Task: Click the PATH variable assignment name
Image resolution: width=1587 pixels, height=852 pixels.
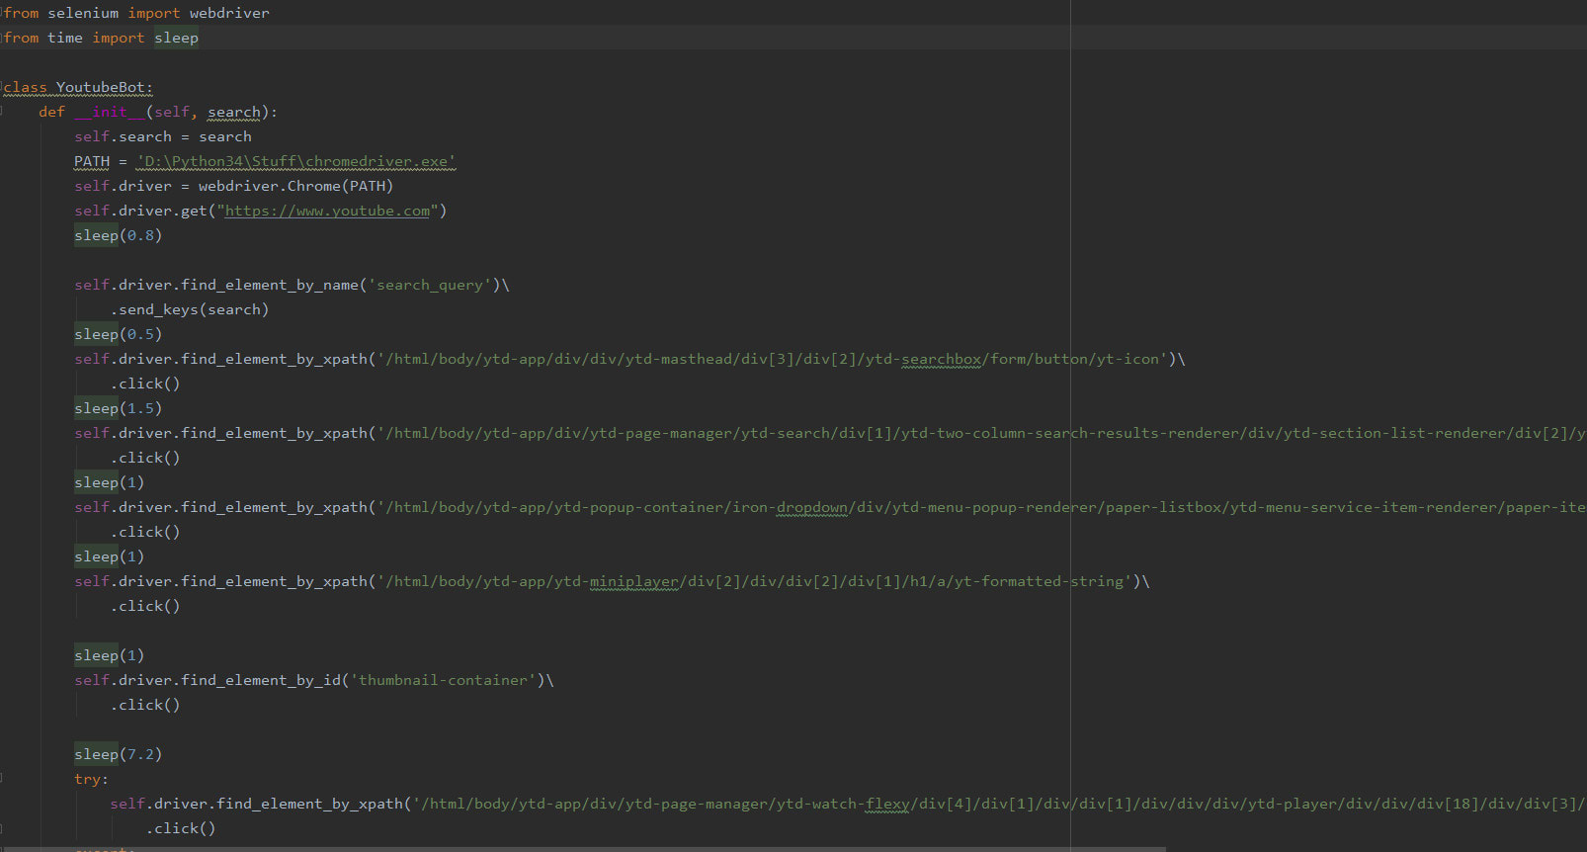Action: (x=92, y=161)
